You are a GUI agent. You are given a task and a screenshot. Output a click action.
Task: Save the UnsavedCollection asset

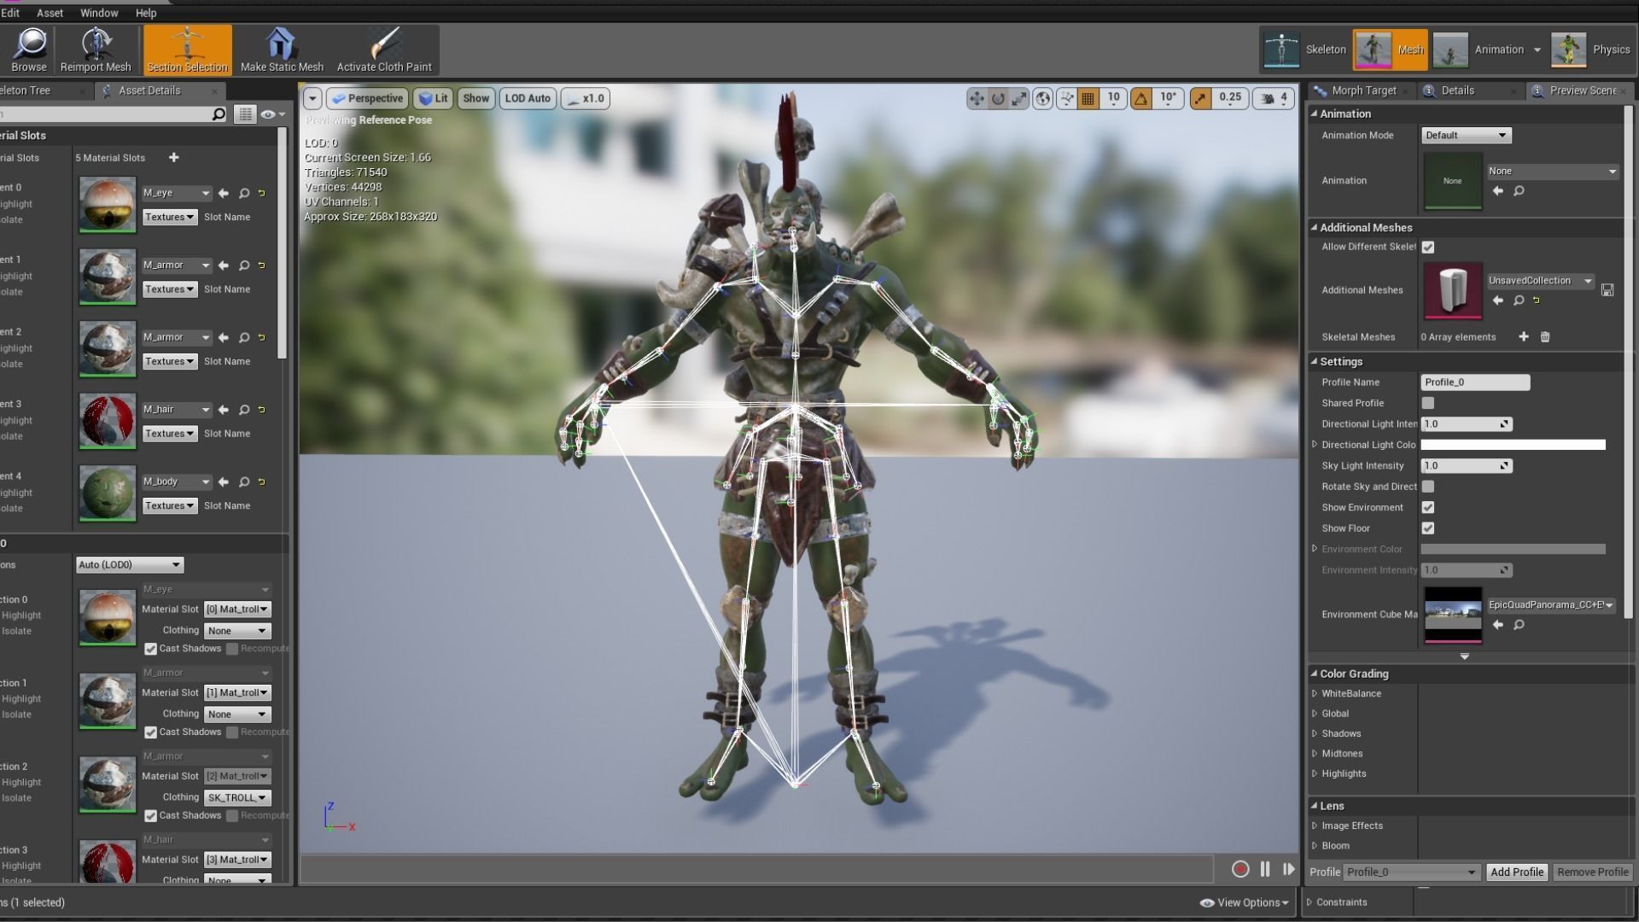[x=1607, y=290]
